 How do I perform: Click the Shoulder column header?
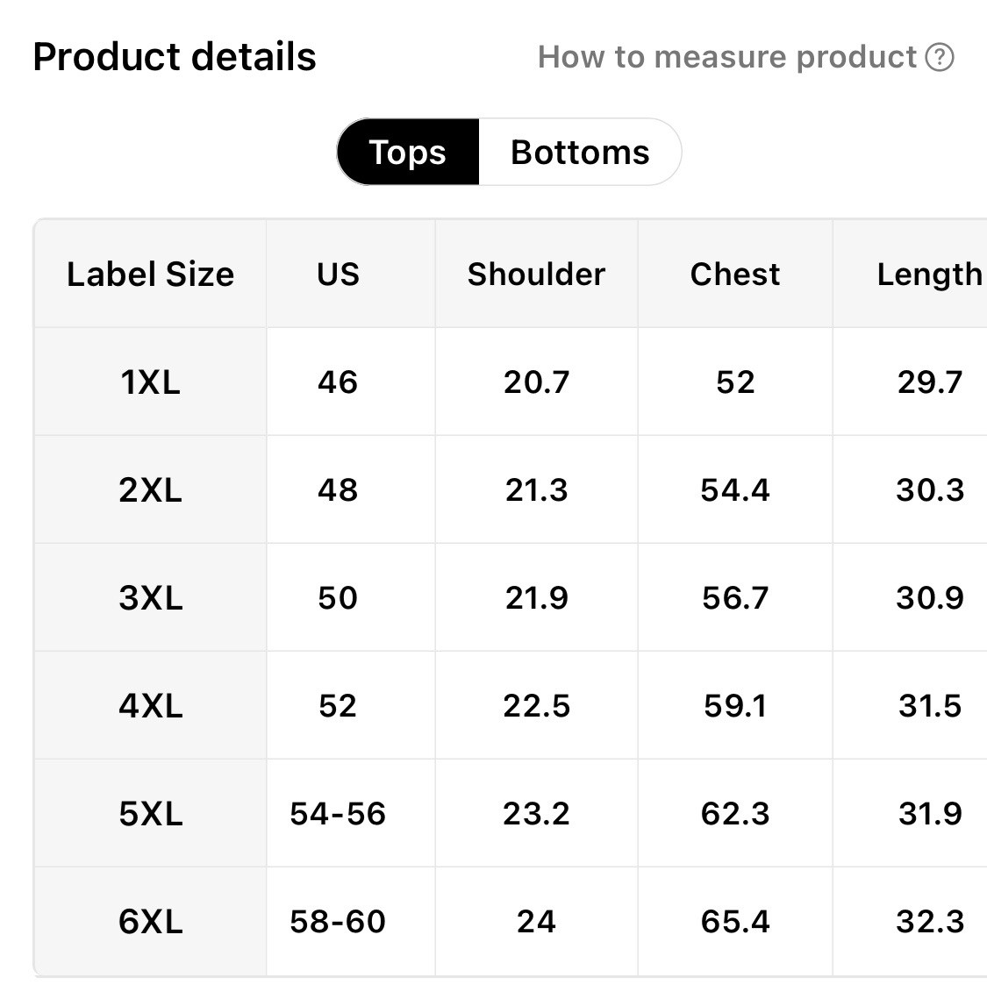536,275
